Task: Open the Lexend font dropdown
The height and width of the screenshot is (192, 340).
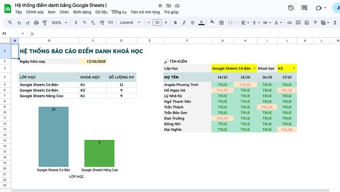Action: point(130,22)
